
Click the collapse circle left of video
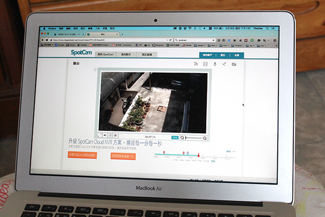click(95, 70)
